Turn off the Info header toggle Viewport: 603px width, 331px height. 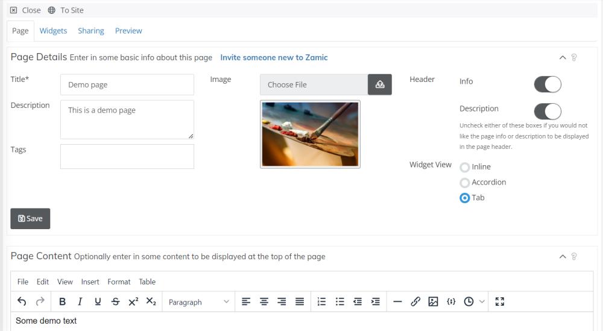coord(548,84)
